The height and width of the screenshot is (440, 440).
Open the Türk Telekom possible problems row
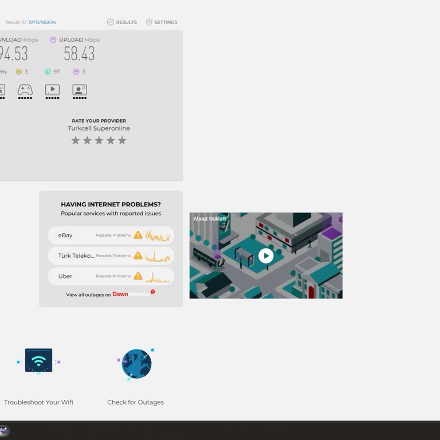[111, 256]
